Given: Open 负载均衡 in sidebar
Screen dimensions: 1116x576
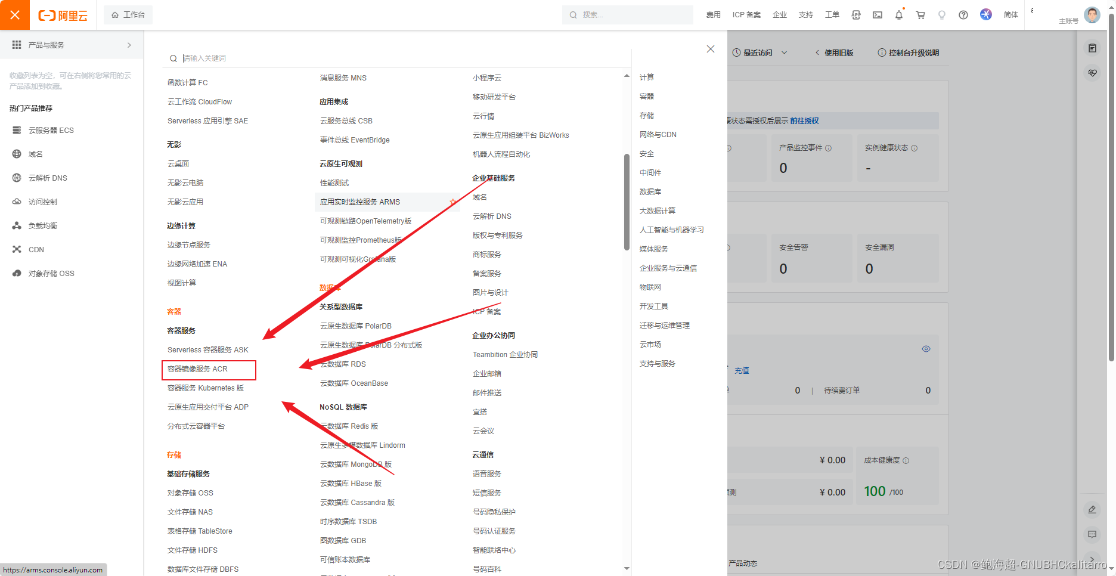Looking at the screenshot, I should pyautogui.click(x=43, y=225).
